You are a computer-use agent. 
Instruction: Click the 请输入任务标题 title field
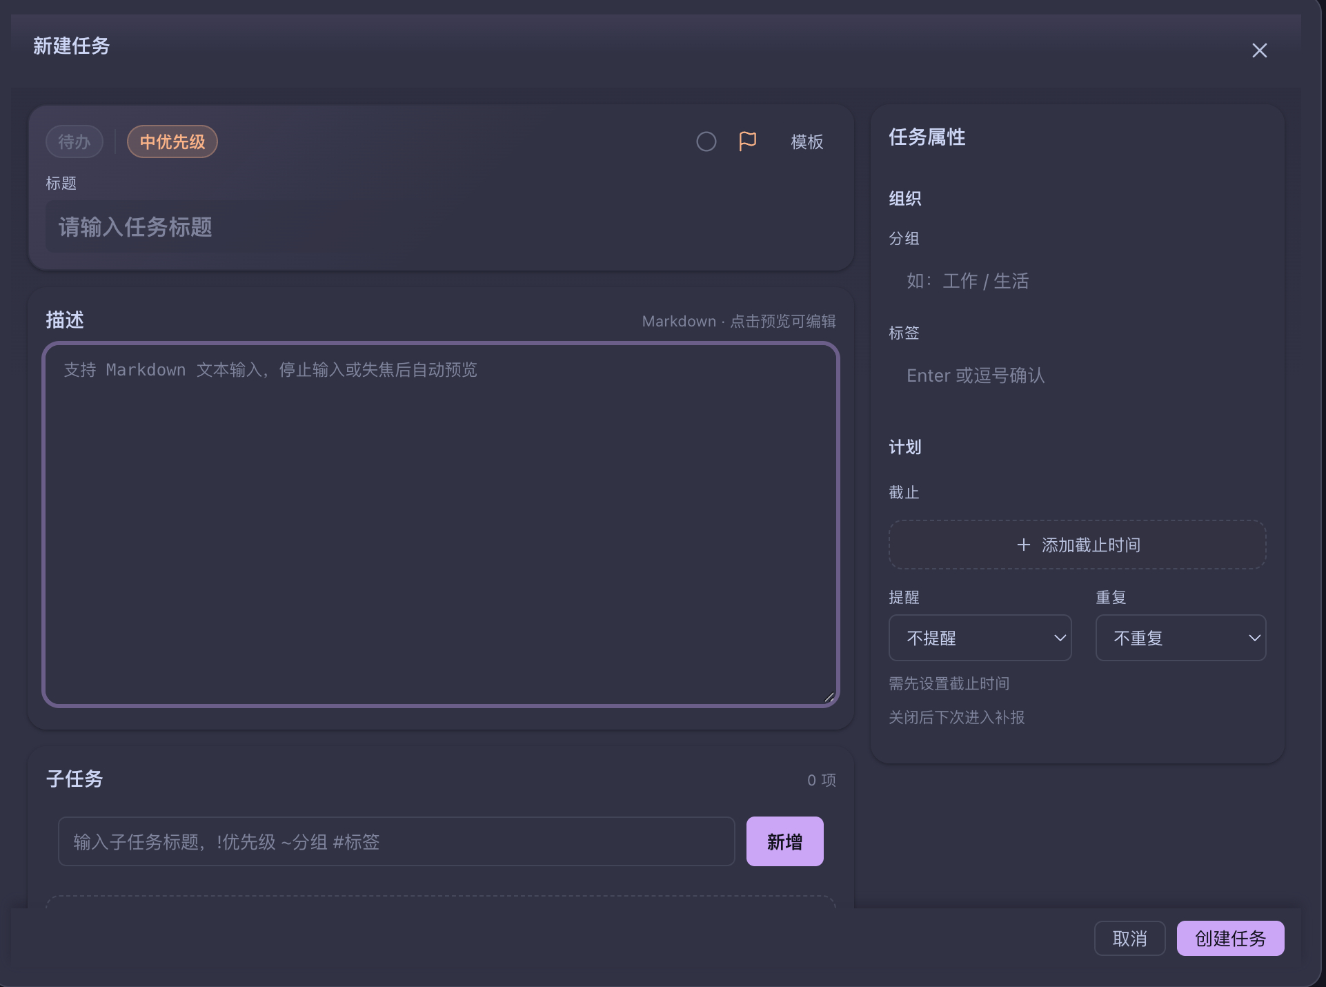point(441,227)
